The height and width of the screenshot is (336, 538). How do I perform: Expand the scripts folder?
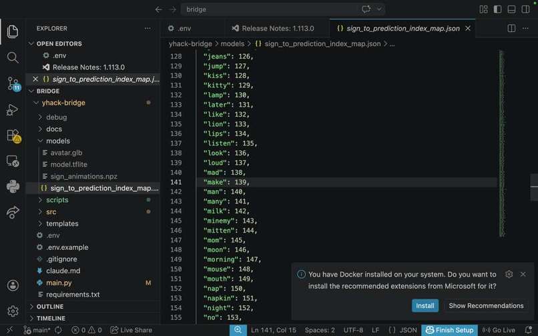pyautogui.click(x=40, y=200)
